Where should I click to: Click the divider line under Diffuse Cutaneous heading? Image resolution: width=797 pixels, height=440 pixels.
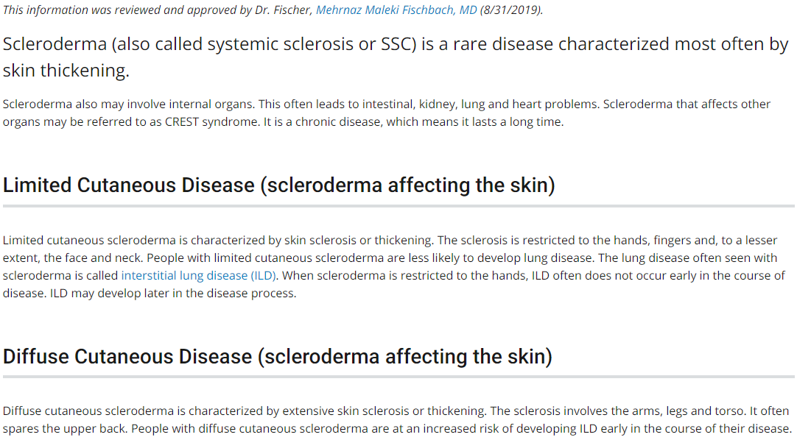click(398, 377)
